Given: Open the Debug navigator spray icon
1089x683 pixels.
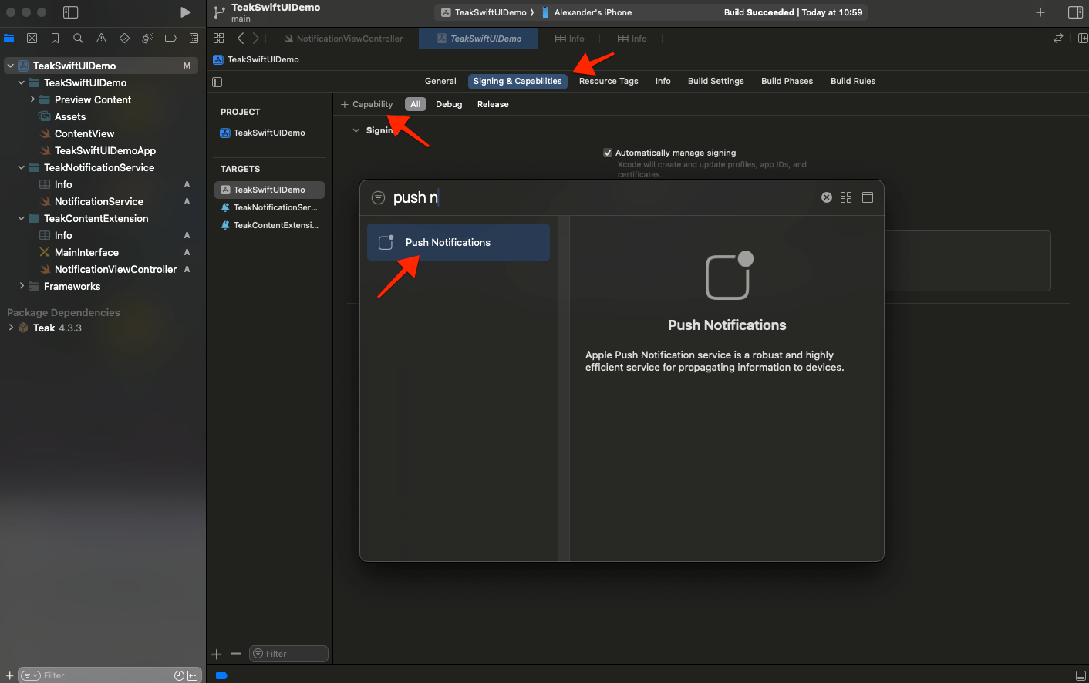Looking at the screenshot, I should click(147, 38).
